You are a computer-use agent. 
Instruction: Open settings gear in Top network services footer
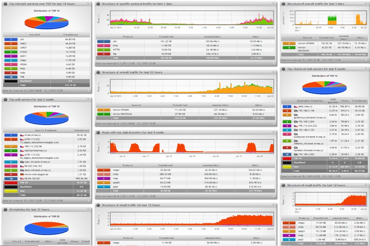pos(89,91)
